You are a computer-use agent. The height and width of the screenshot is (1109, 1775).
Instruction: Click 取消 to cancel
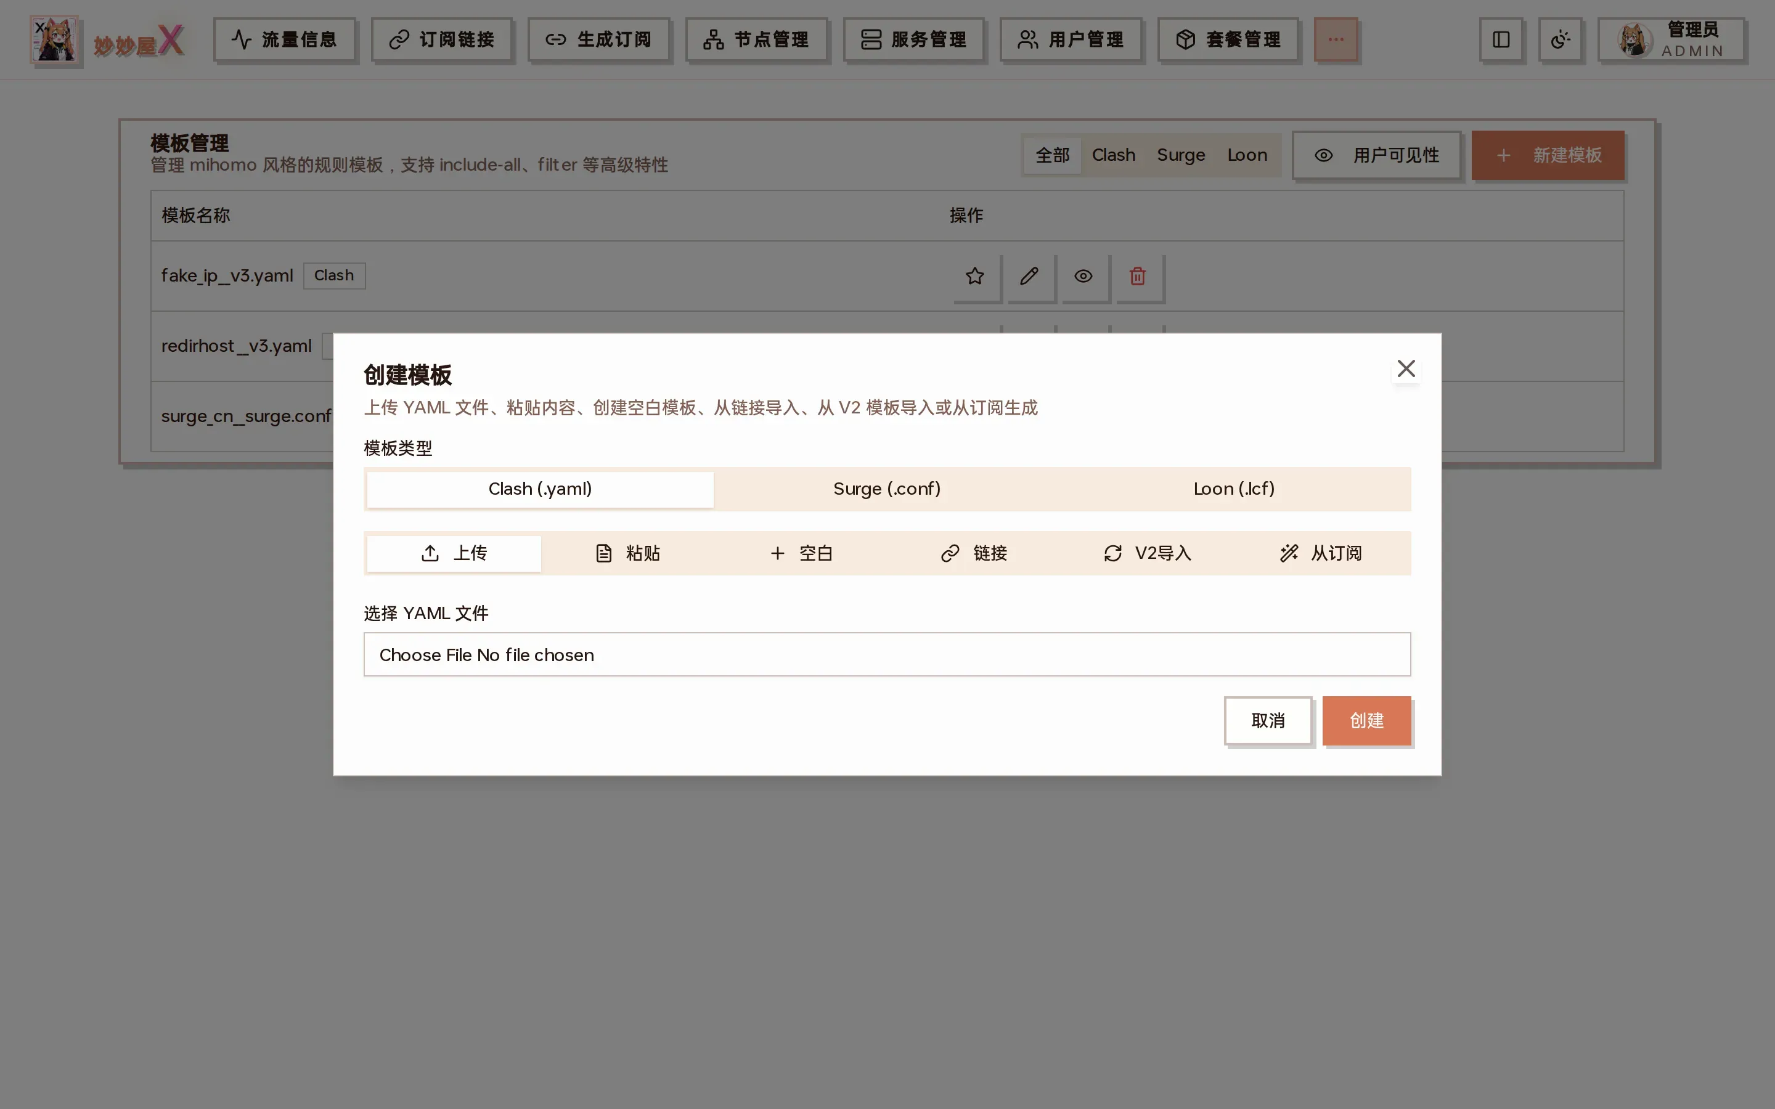[1267, 721]
